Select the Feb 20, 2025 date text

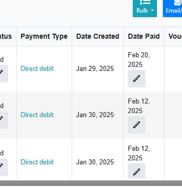pos(139,60)
